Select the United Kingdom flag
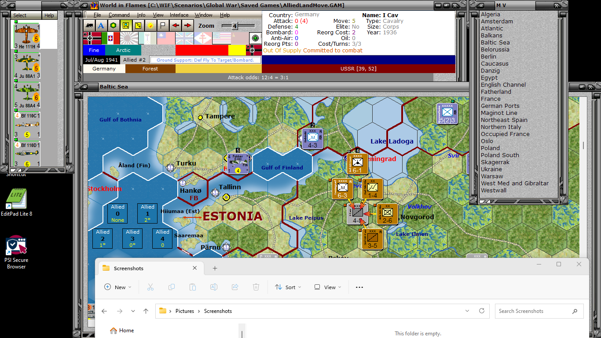 tap(184, 38)
